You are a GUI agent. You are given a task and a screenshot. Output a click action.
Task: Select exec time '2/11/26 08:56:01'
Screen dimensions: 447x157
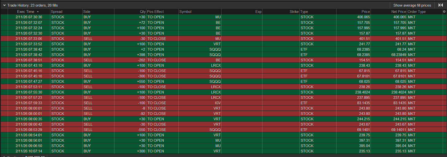[29, 140]
